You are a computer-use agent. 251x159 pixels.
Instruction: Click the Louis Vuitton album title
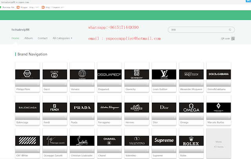pos(160,89)
